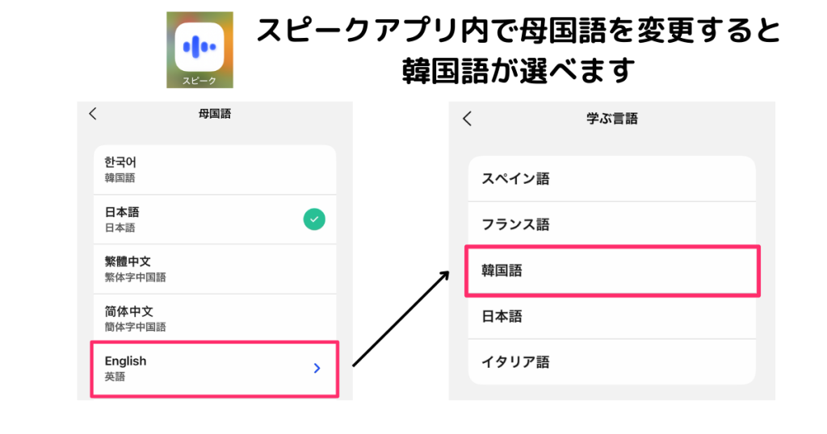Go back from the 学ぶ言語 screen
The width and height of the screenshot is (827, 434).
(x=467, y=119)
